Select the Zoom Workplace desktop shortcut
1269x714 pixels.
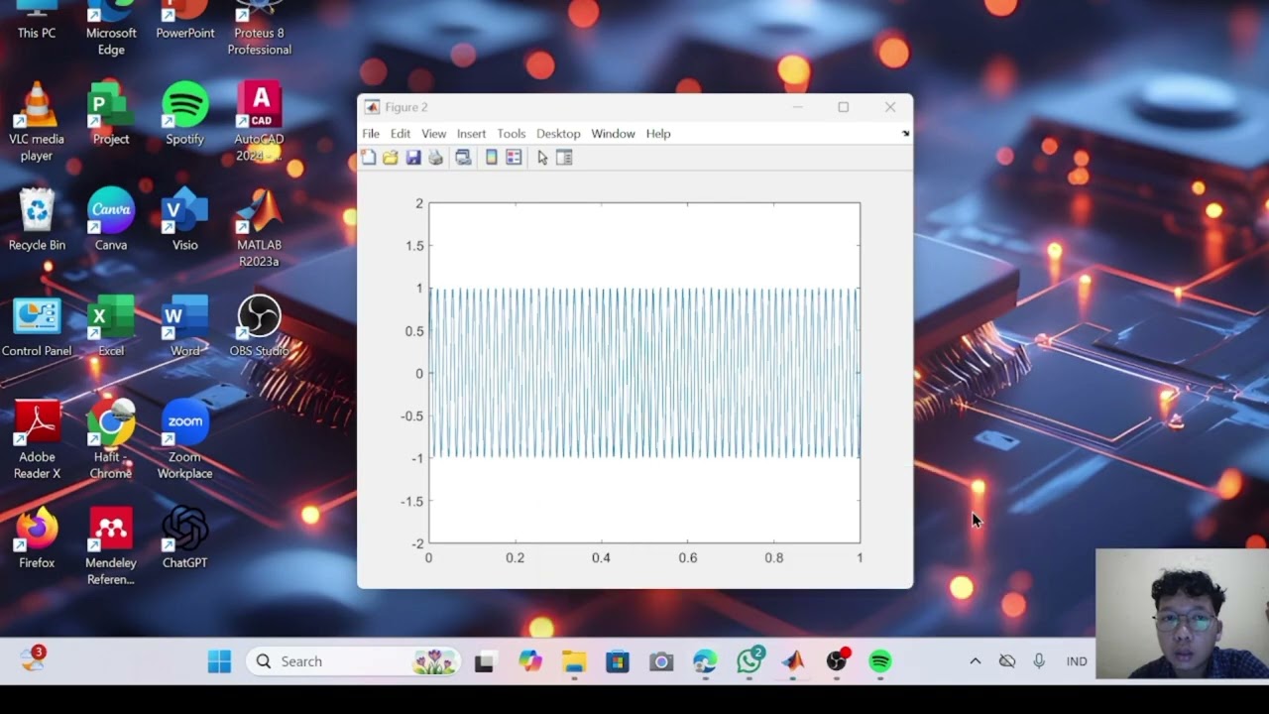click(185, 439)
